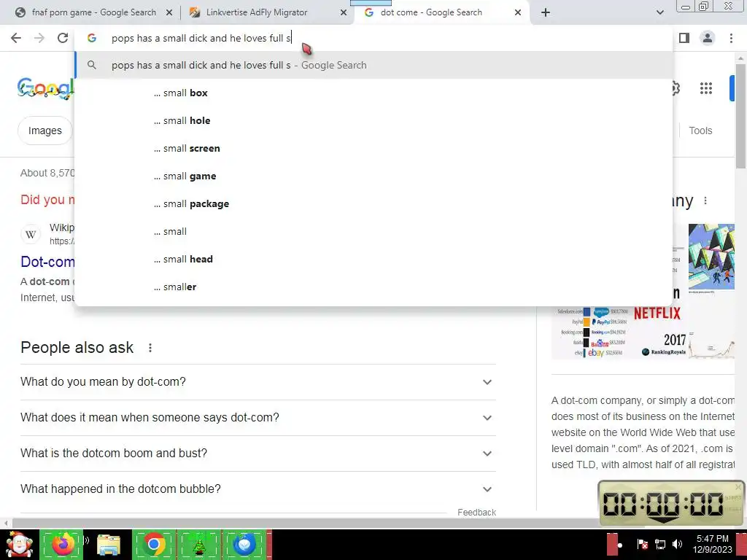Click the Action Center flag icon
This screenshot has width=747, height=560.
tap(642, 544)
